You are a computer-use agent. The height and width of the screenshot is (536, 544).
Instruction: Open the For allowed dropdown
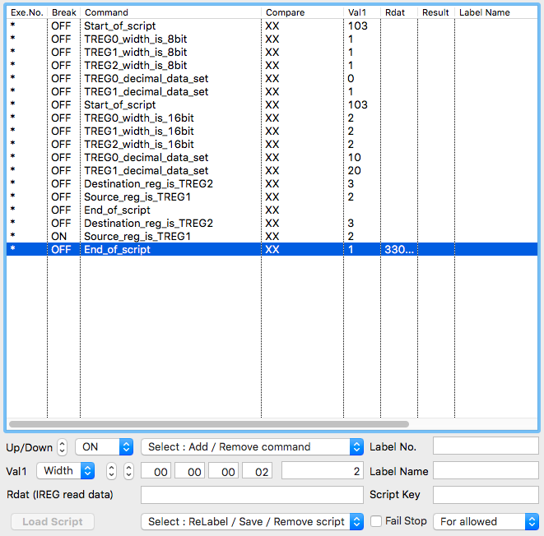486,521
